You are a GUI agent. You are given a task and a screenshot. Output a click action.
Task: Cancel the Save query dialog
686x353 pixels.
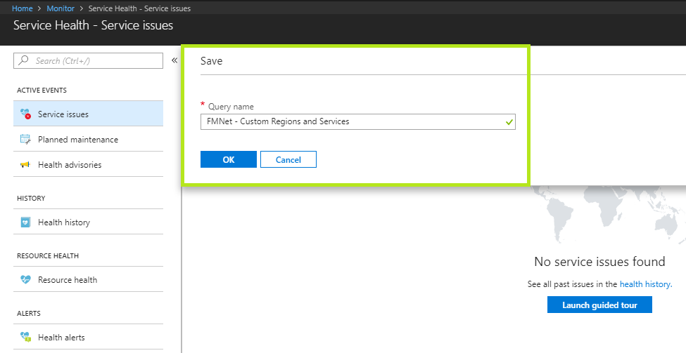(288, 159)
